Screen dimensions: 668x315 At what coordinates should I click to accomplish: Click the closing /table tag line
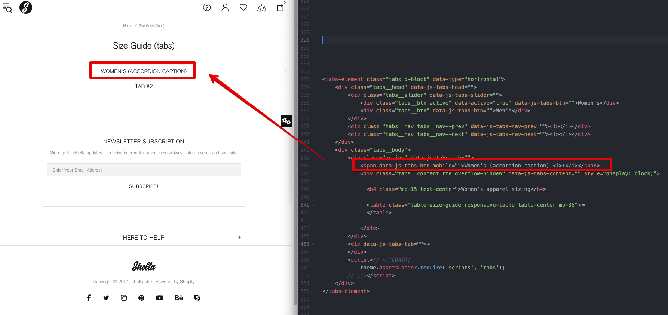[379, 213]
